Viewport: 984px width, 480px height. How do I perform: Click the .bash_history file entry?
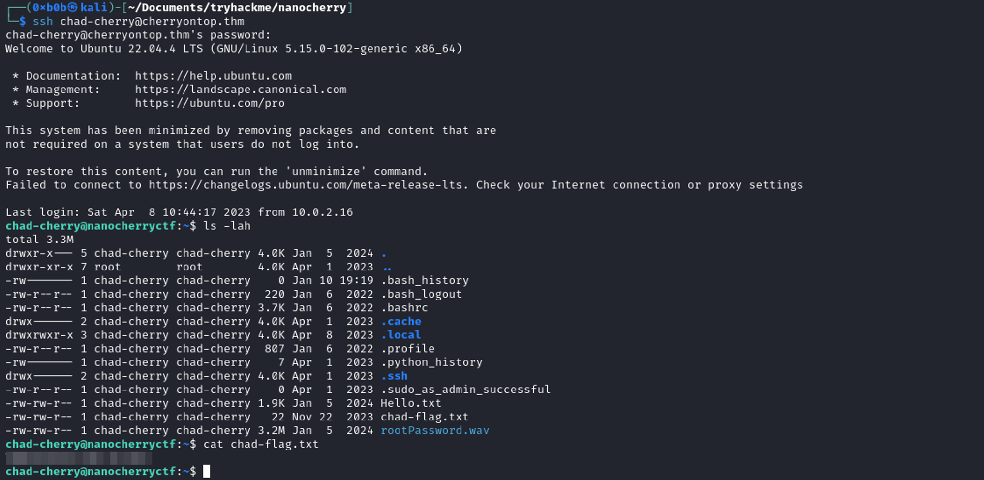click(x=425, y=280)
